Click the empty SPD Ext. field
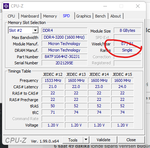150x148 pixels. pos(127,37)
